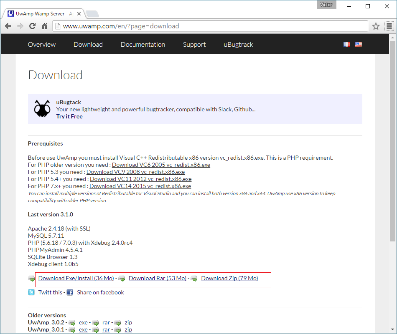Download Exe/Install (36 Mo) link

click(76, 278)
